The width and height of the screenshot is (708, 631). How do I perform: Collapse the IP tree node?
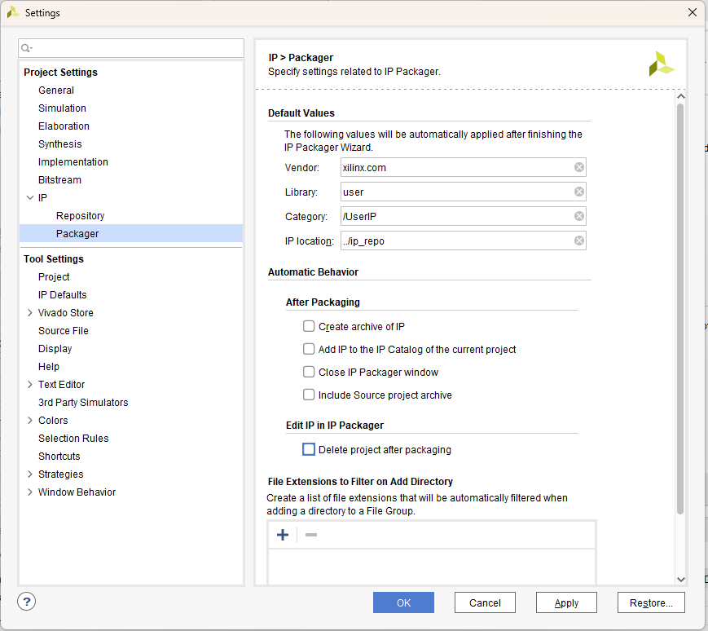click(30, 197)
